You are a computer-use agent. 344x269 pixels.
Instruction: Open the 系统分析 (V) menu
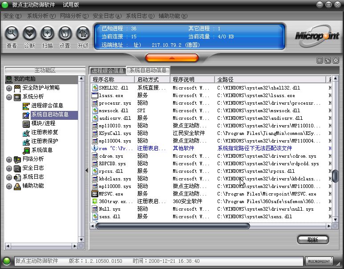pos(41,16)
